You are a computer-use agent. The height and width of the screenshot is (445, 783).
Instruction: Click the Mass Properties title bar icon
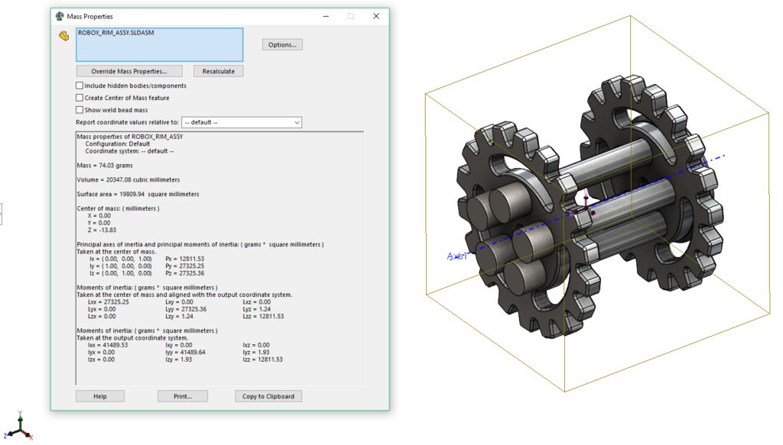pos(60,16)
